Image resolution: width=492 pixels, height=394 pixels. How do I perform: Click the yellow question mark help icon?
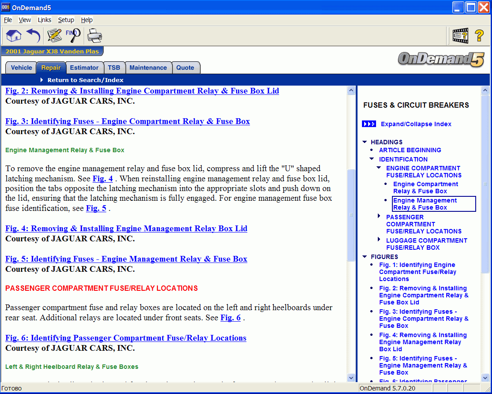(x=479, y=35)
